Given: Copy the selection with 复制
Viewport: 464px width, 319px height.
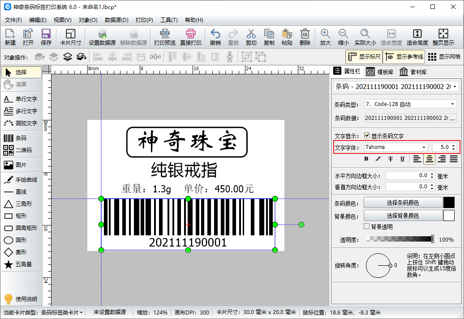Looking at the screenshot, I should click(269, 37).
